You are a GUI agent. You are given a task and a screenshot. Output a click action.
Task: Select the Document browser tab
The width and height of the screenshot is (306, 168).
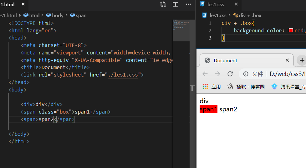point(225,60)
